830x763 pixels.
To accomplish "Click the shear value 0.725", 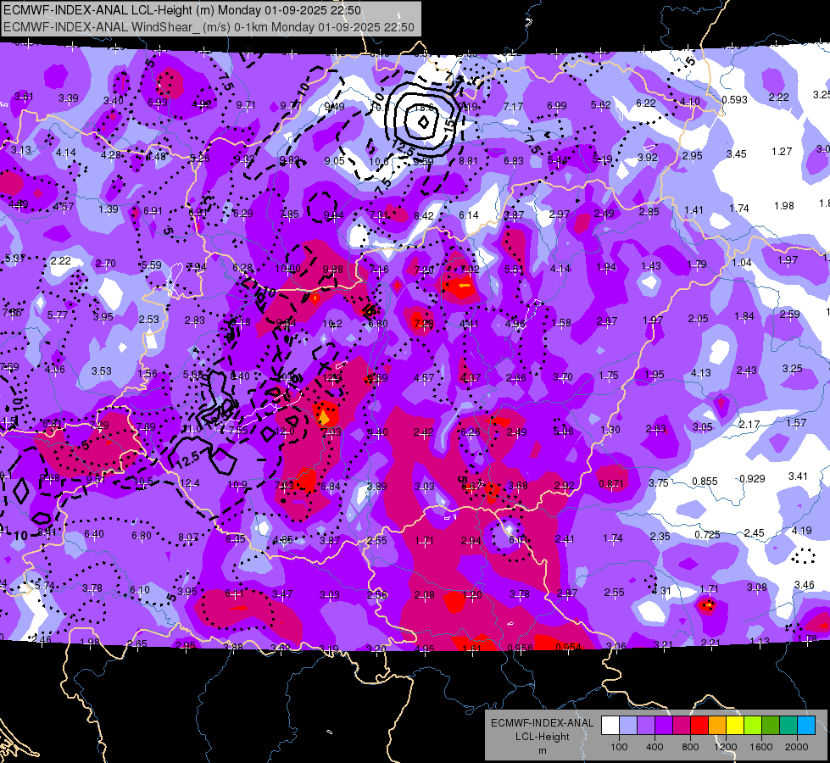I will click(x=707, y=535).
